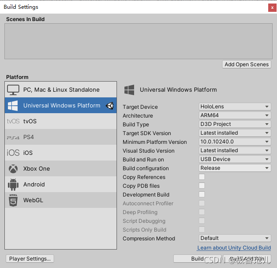Open the Target SDK Version dropdown
The height and width of the screenshot is (268, 277).
coord(235,133)
